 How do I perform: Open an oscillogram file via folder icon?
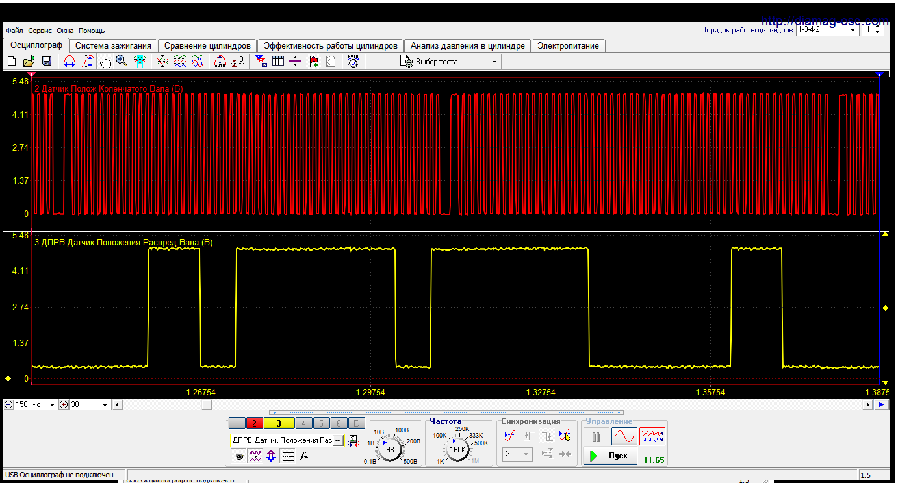click(x=29, y=62)
